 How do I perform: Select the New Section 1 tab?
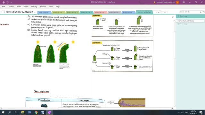pyautogui.click(x=44, y=12)
